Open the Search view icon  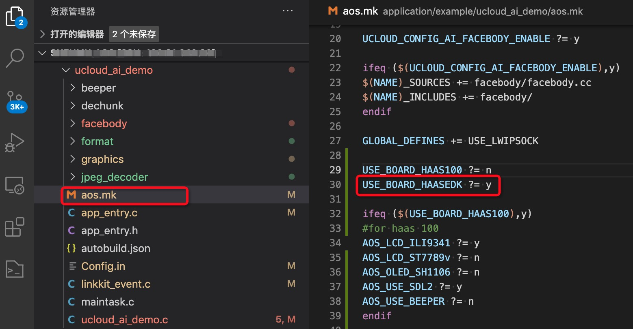point(15,58)
